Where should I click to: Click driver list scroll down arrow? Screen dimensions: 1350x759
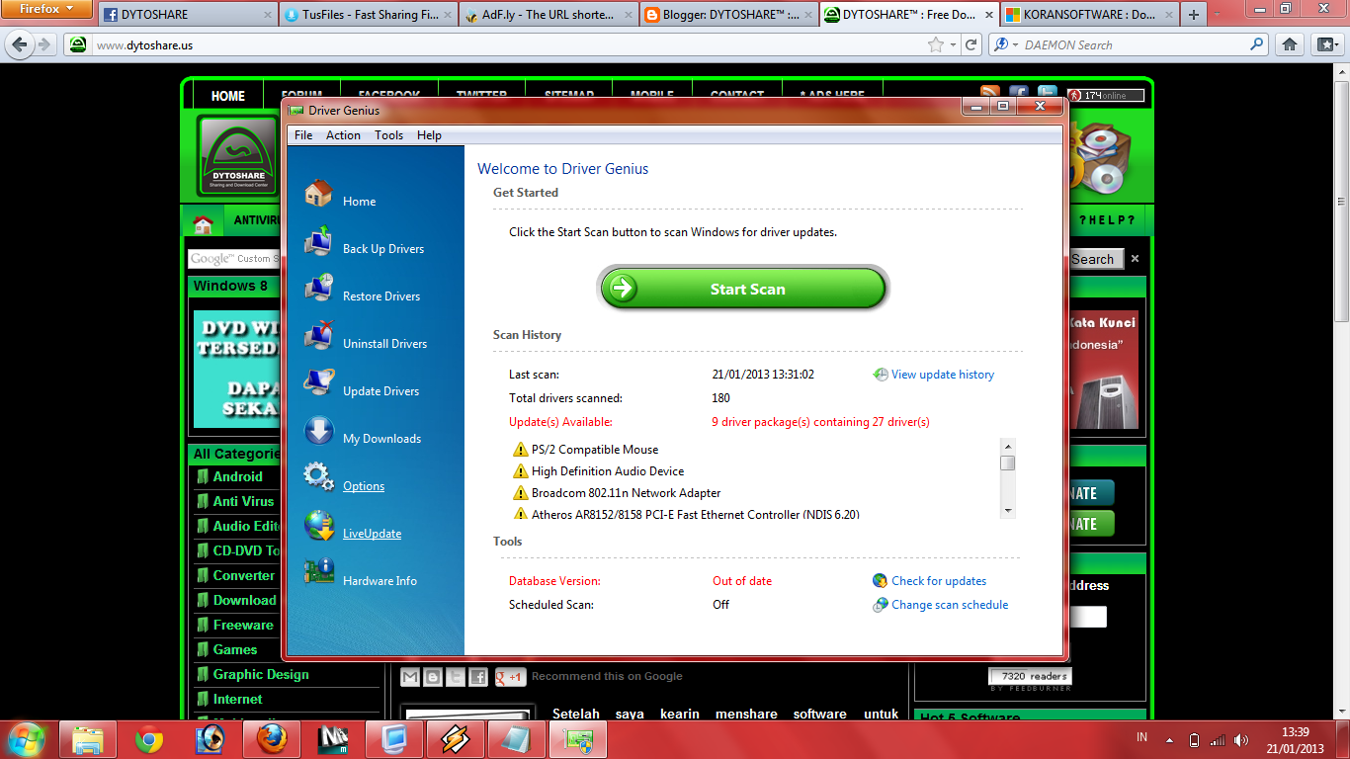tap(1008, 511)
